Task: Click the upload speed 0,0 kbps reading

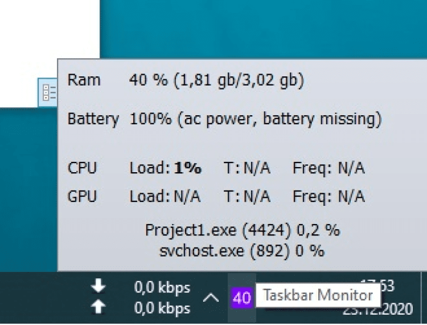Action: [x=162, y=308]
